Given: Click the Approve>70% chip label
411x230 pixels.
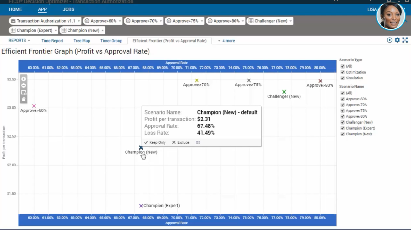Looking at the screenshot, I should (x=145, y=21).
